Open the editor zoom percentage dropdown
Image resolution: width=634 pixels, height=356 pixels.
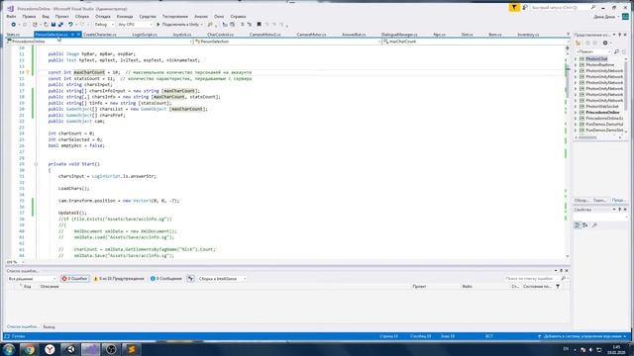click(x=16, y=262)
